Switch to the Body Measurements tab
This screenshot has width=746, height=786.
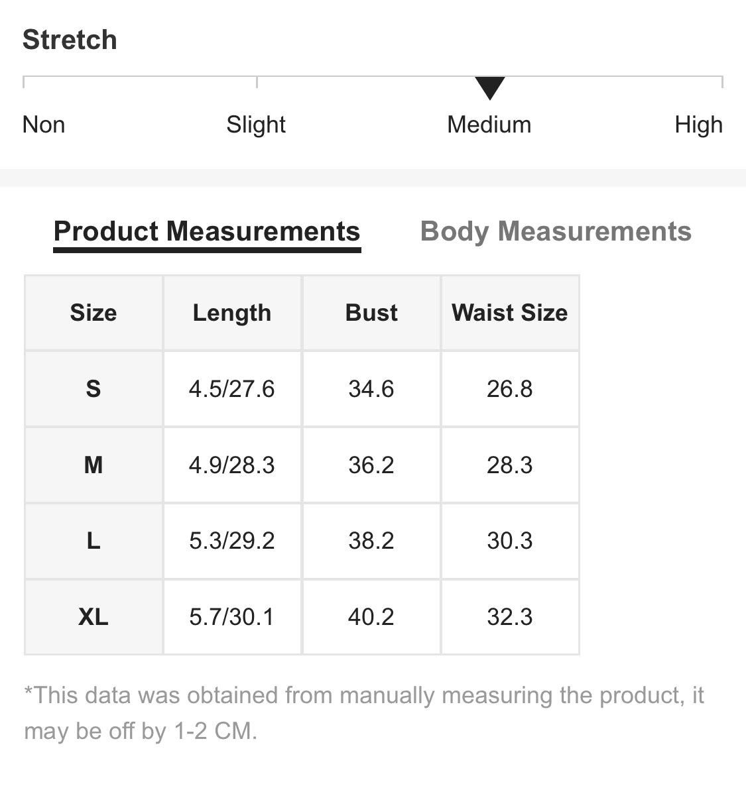pos(556,231)
